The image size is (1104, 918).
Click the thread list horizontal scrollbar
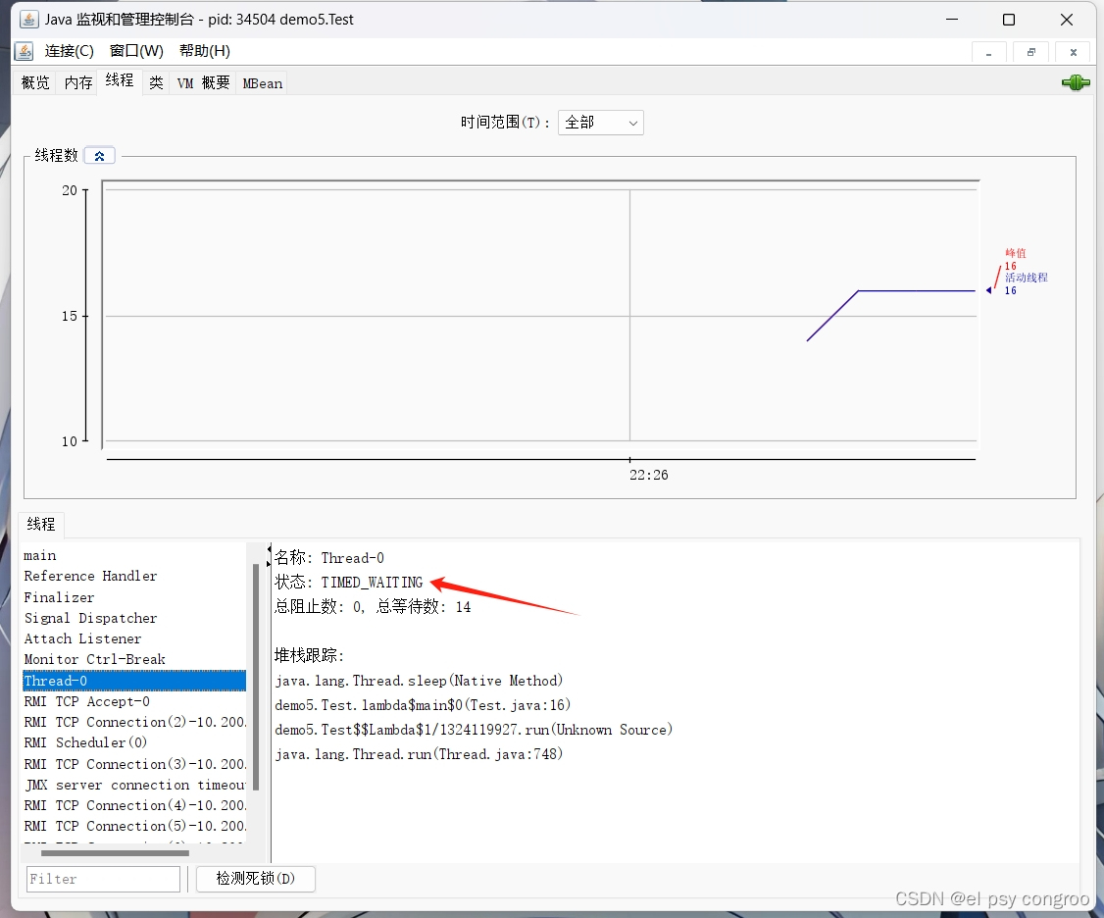[x=115, y=853]
